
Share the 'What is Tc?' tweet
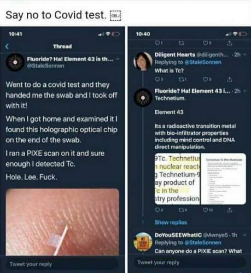pyautogui.click(x=230, y=79)
